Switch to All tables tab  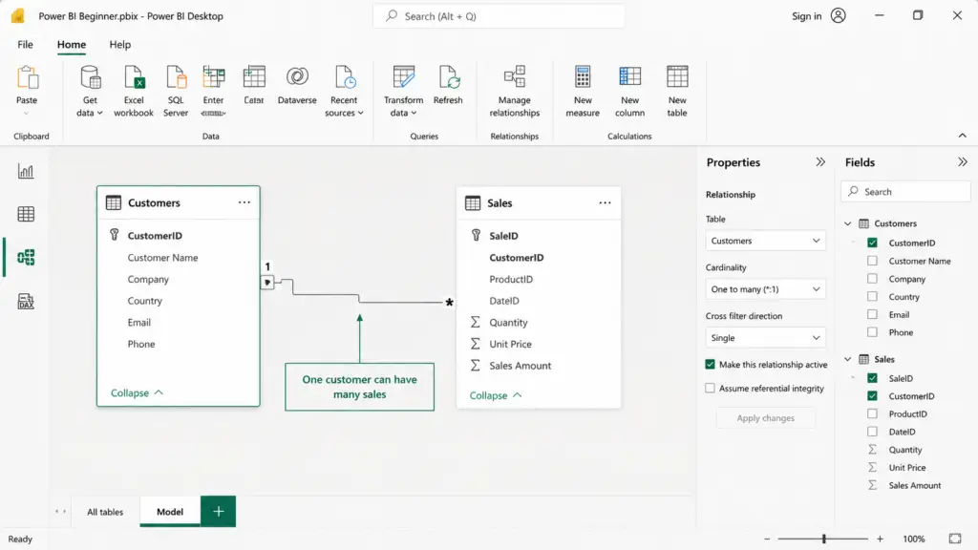pos(105,512)
